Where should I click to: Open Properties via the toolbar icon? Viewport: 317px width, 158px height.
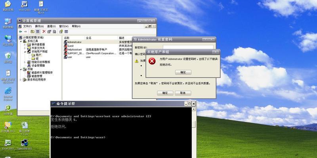point(49,32)
